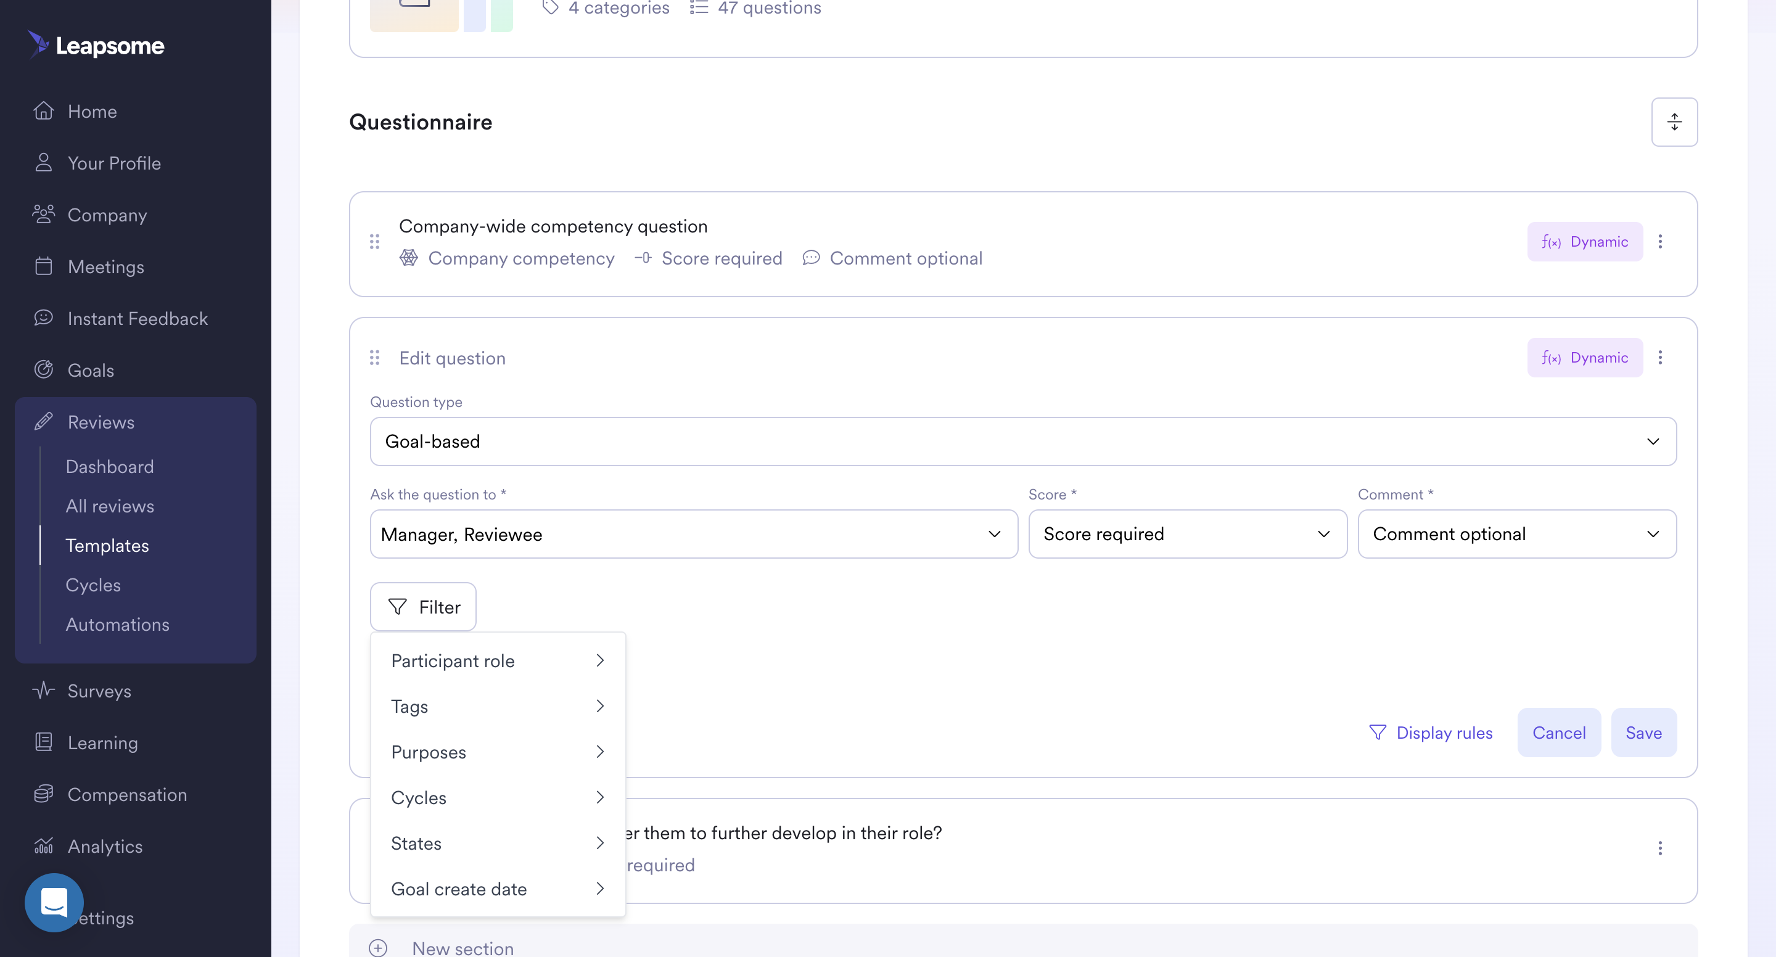Open Company via the people icon
1776x957 pixels.
(x=43, y=215)
